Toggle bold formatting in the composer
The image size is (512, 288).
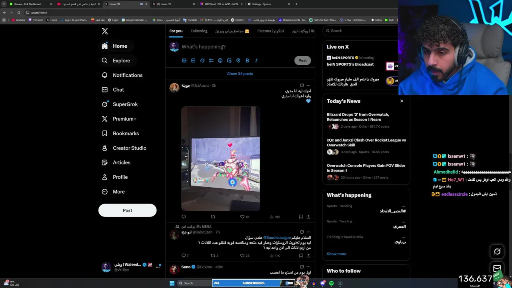click(247, 60)
